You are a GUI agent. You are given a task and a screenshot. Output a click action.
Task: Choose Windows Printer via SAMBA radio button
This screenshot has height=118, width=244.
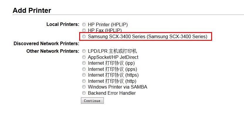(x=84, y=87)
